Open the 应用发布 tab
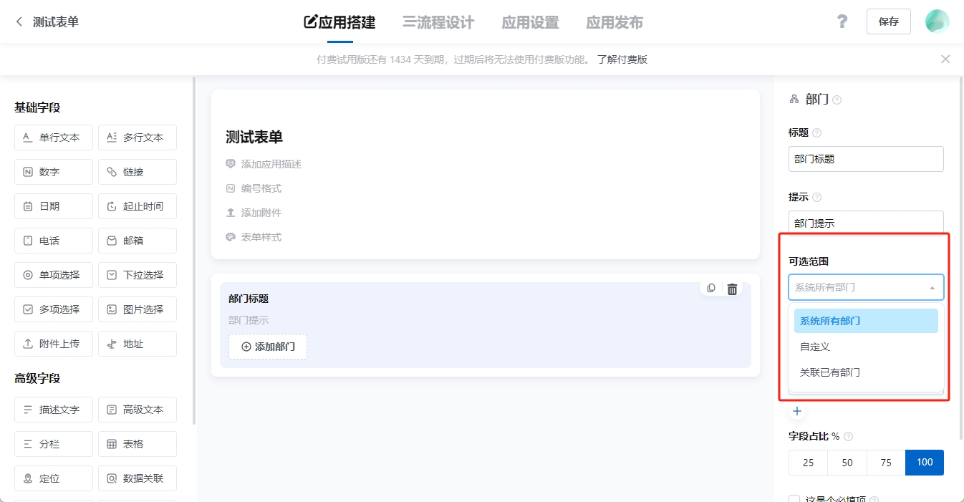The width and height of the screenshot is (964, 502). click(x=614, y=22)
